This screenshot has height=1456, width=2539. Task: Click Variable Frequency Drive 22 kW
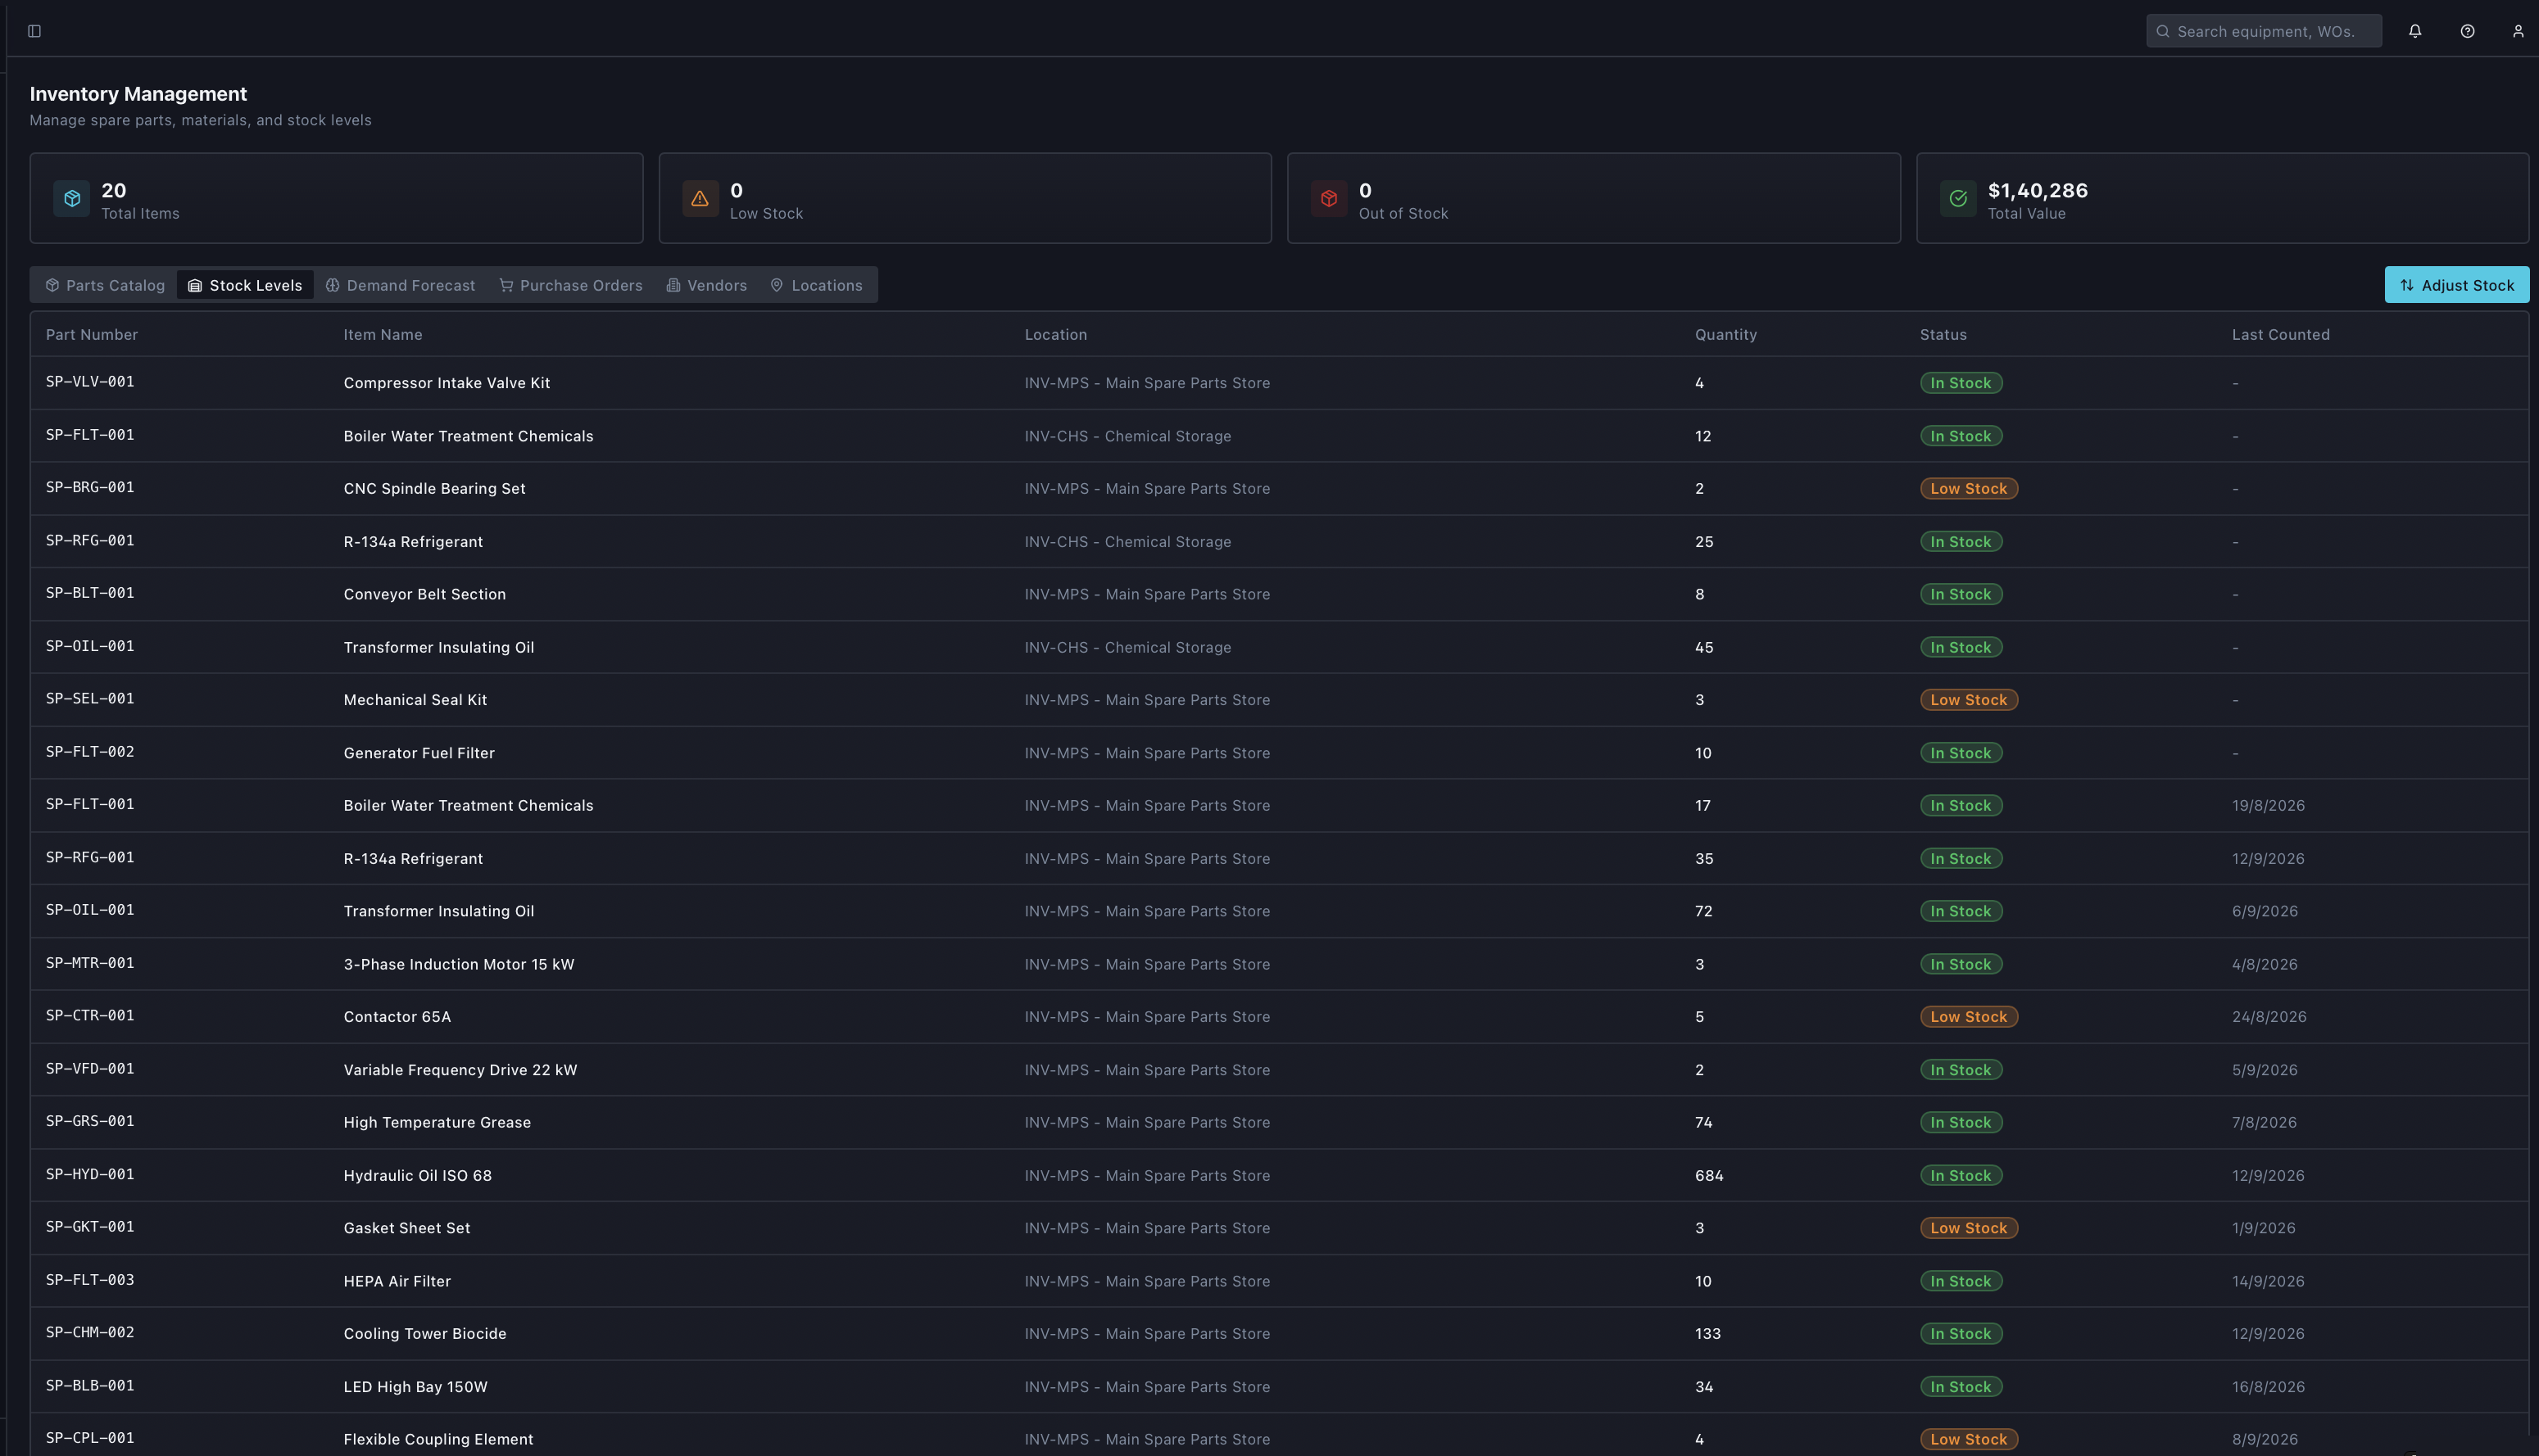tap(460, 1070)
